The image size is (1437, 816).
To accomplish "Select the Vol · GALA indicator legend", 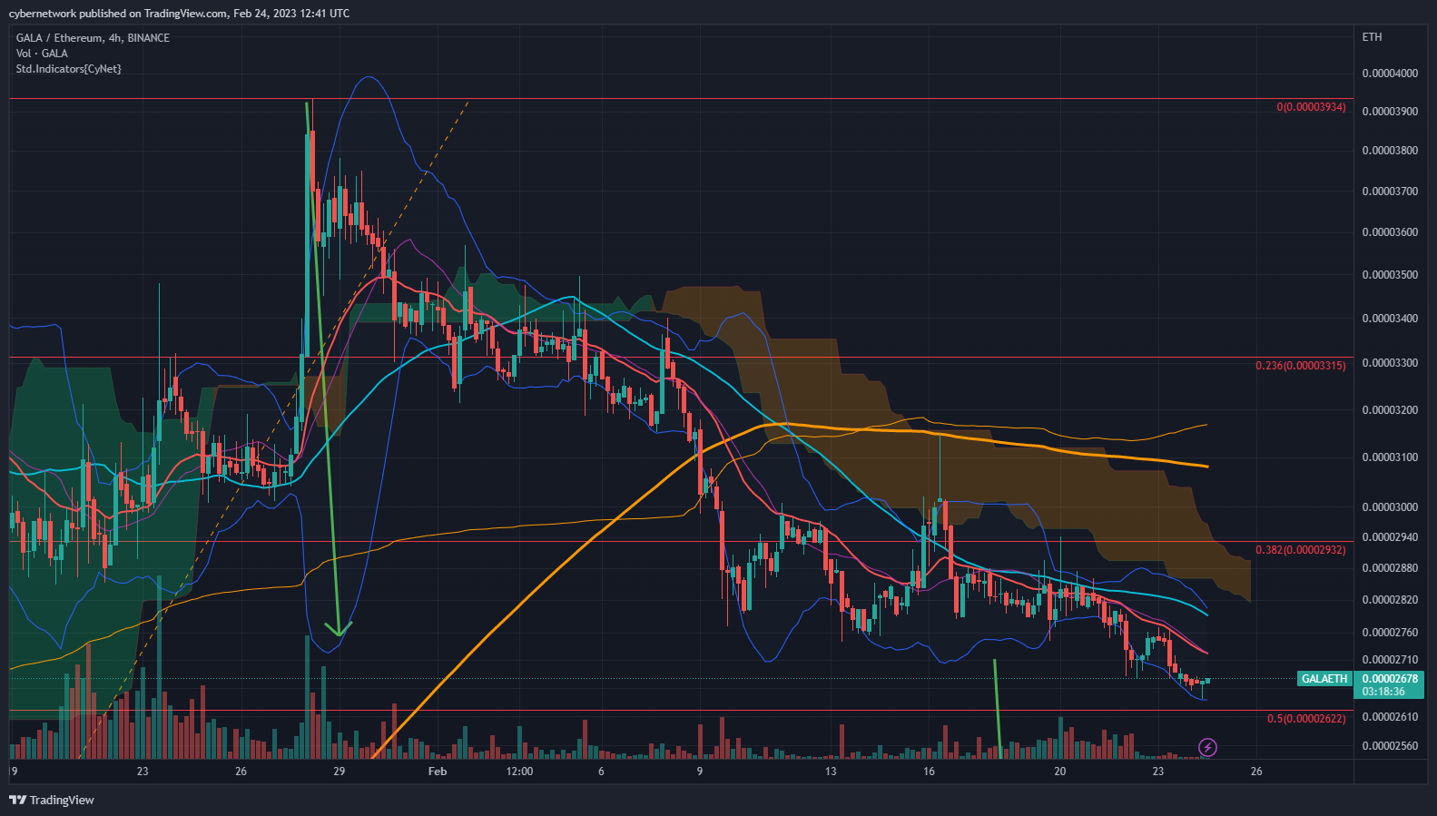I will tap(42, 54).
